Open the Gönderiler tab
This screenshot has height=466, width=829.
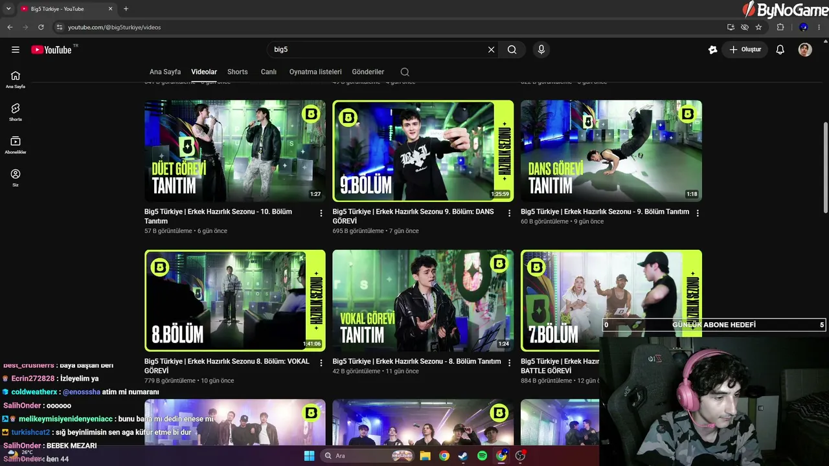pos(368,72)
